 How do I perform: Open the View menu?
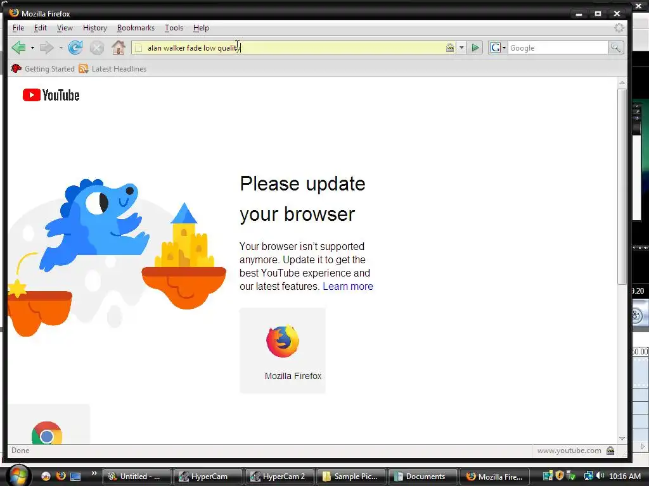point(65,28)
